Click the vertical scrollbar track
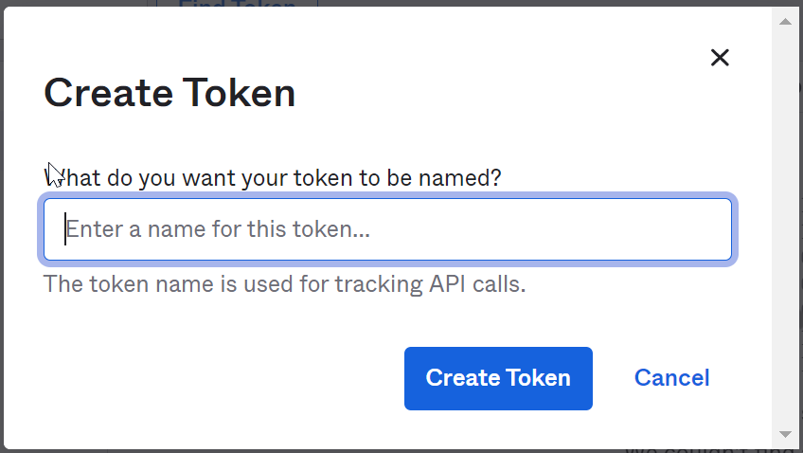This screenshot has width=803, height=453. pyautogui.click(x=785, y=227)
